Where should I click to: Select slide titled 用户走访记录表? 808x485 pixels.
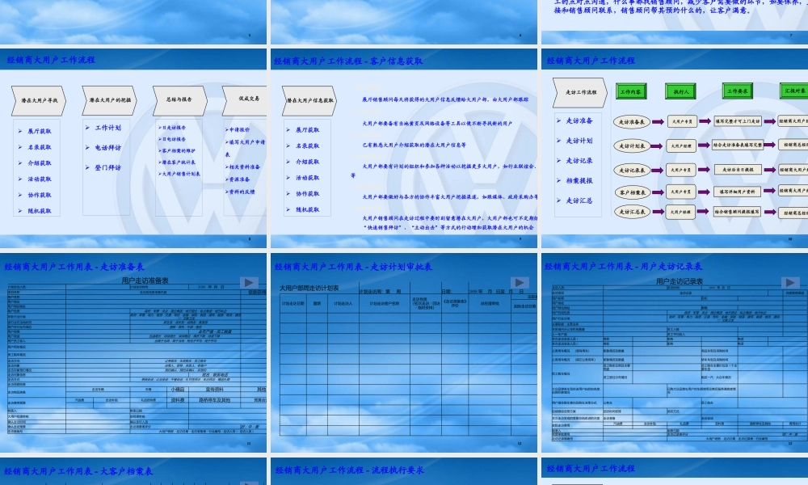(675, 353)
